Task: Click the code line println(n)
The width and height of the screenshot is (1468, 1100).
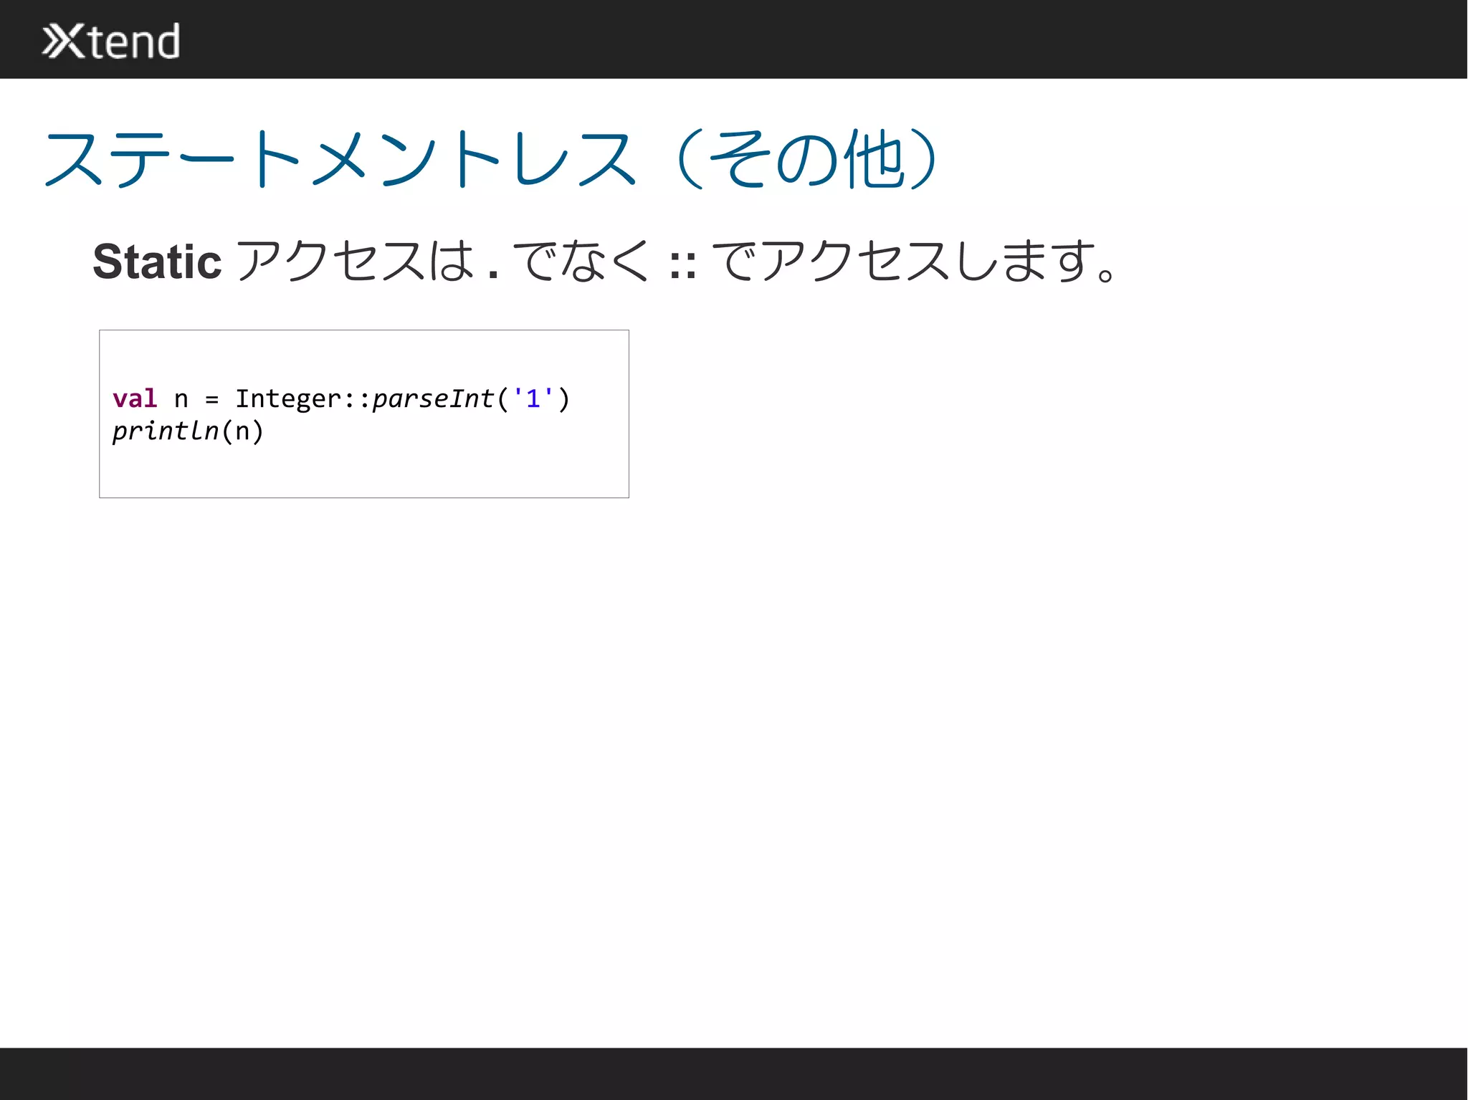Action: point(189,431)
